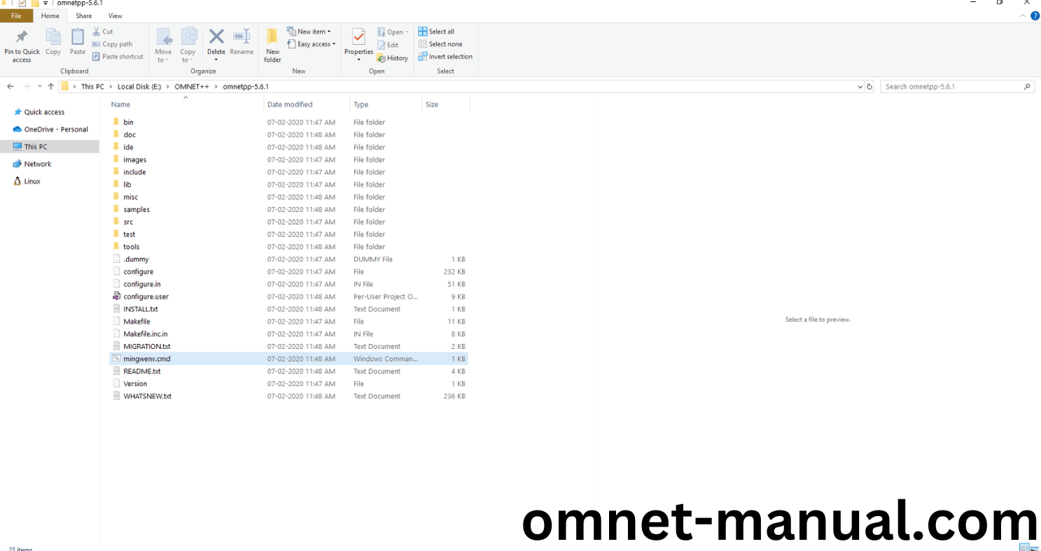Click the Paste icon in the ribbon
The width and height of the screenshot is (1041, 551).
(x=78, y=36)
